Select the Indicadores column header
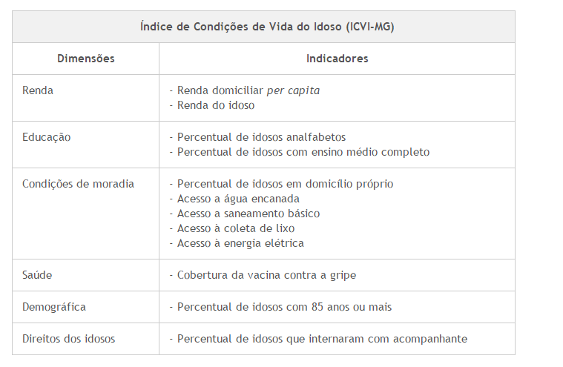 [337, 59]
